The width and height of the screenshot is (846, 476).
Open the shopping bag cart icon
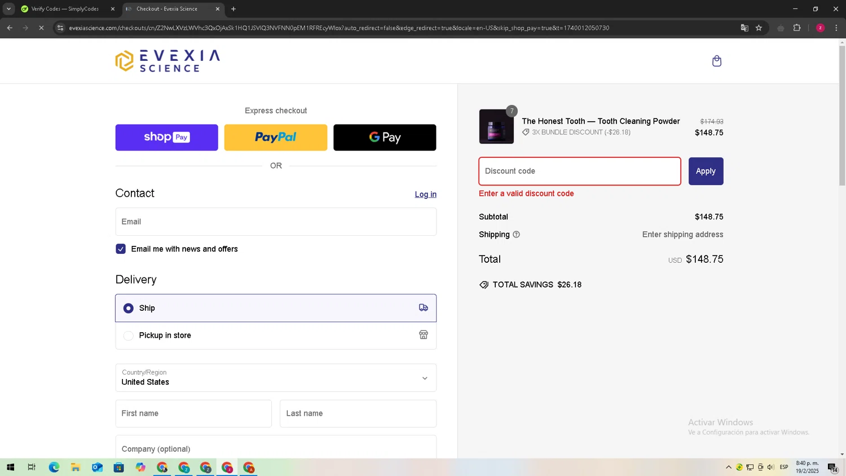(717, 61)
